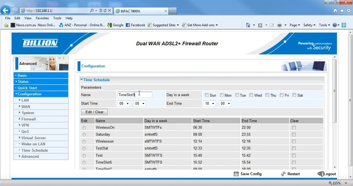Image resolution: width=353 pixels, height=186 pixels.
Task: Click the Name text field containing TimeSlot9
Action: [135, 95]
